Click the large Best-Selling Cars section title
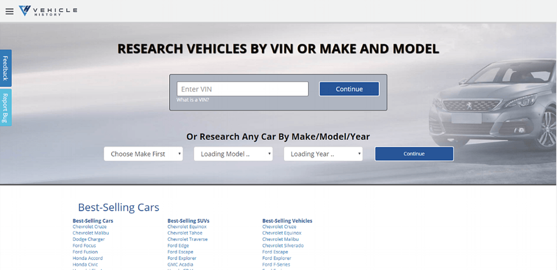The height and width of the screenshot is (270, 557). (x=119, y=208)
